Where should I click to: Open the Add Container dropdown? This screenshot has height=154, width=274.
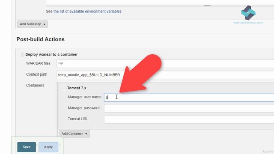(x=74, y=134)
